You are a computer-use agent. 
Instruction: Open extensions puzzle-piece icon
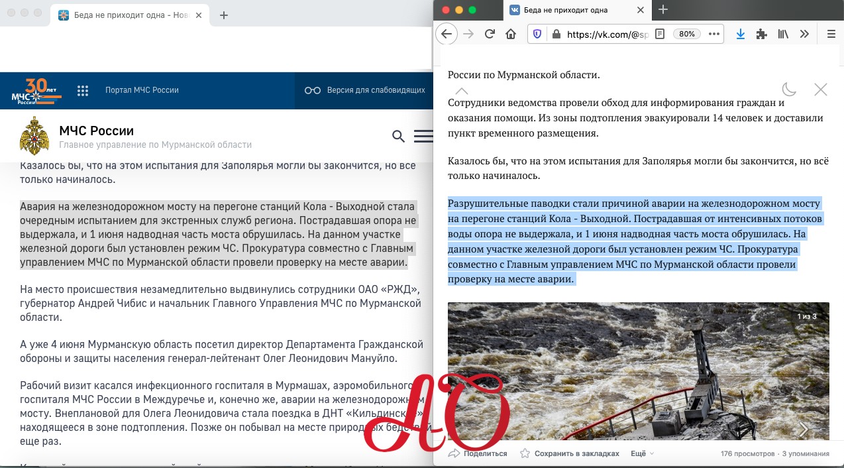pos(762,34)
